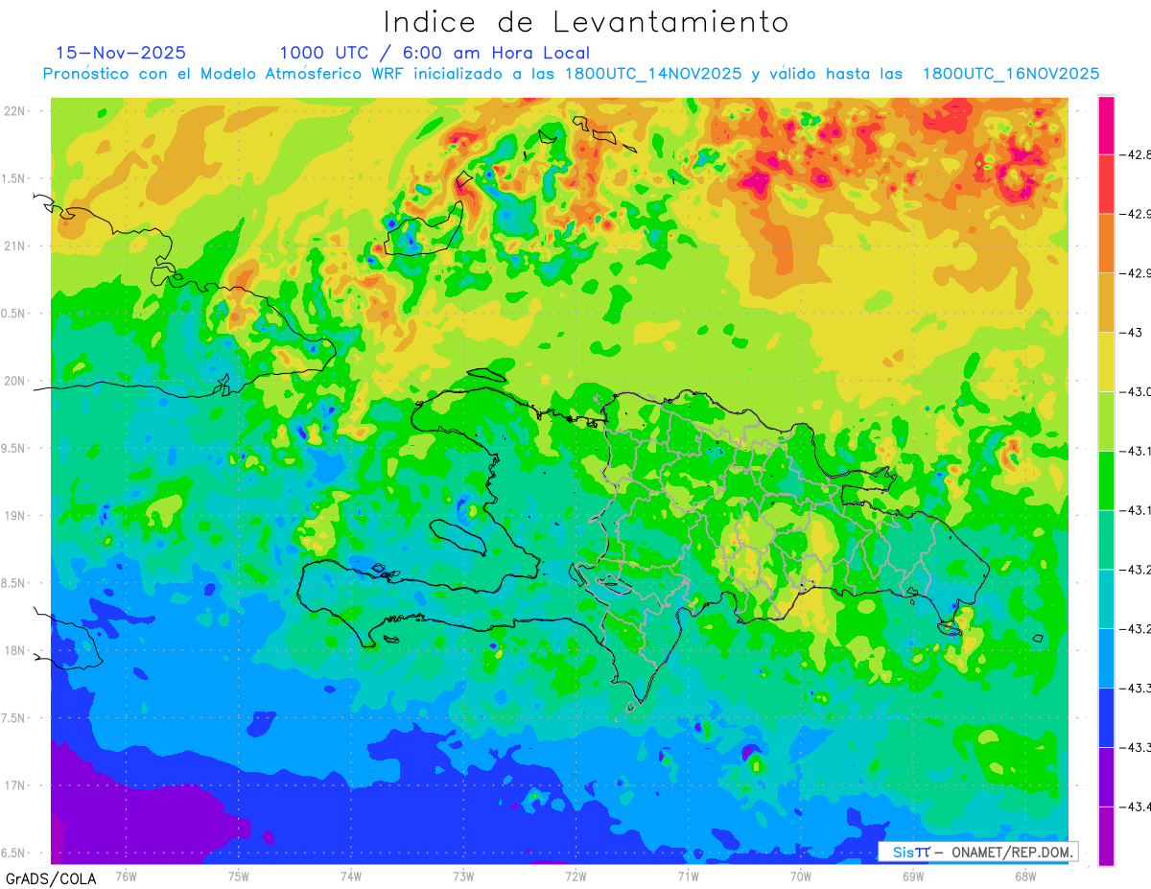This screenshot has width=1151, height=889.
Task: Click the 72W longitude label
Action: click(x=575, y=876)
